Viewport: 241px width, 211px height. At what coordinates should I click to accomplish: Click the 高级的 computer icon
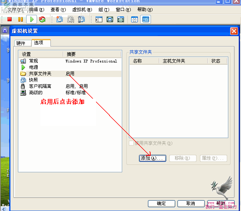pos(23,93)
